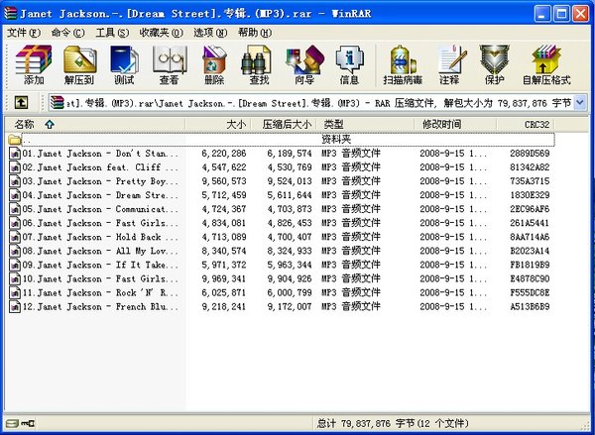595x435 pixels.
Task: Open the 查找 (Find) binoculars tool
Action: 259,64
